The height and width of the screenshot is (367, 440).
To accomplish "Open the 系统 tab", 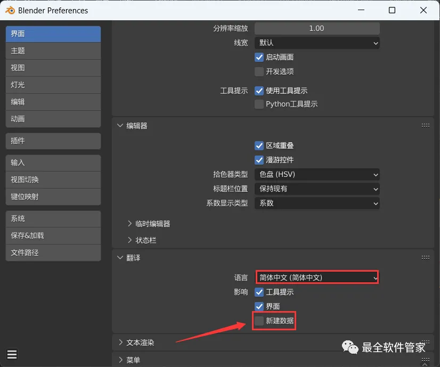I will 53,218.
